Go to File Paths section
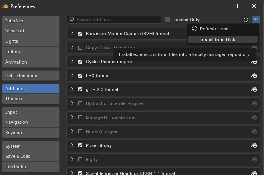The height and width of the screenshot is (175, 264). 31,167
